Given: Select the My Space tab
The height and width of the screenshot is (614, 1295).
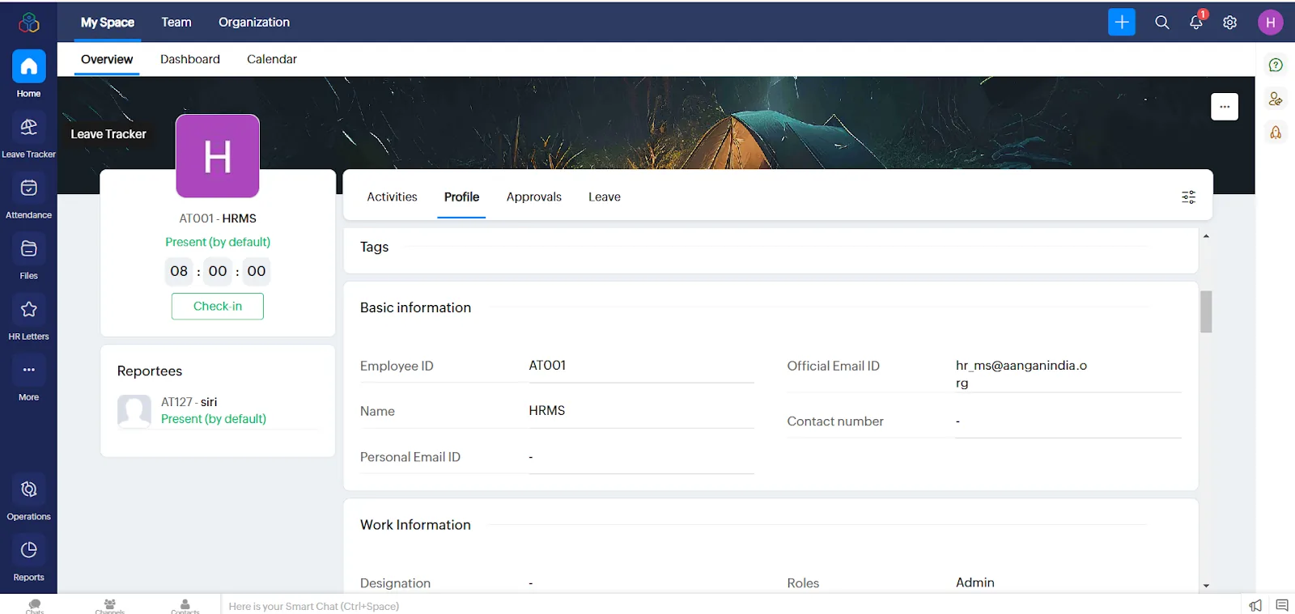Looking at the screenshot, I should (x=108, y=22).
